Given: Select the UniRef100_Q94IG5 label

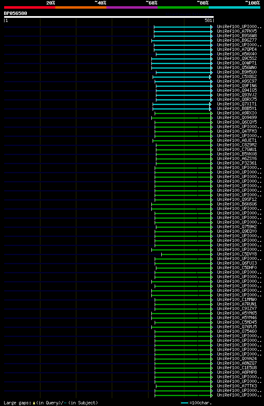Looking at the screenshot, I should (237, 91).
